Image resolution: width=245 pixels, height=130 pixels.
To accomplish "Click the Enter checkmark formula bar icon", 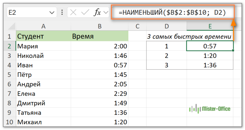I will tap(85, 13).
